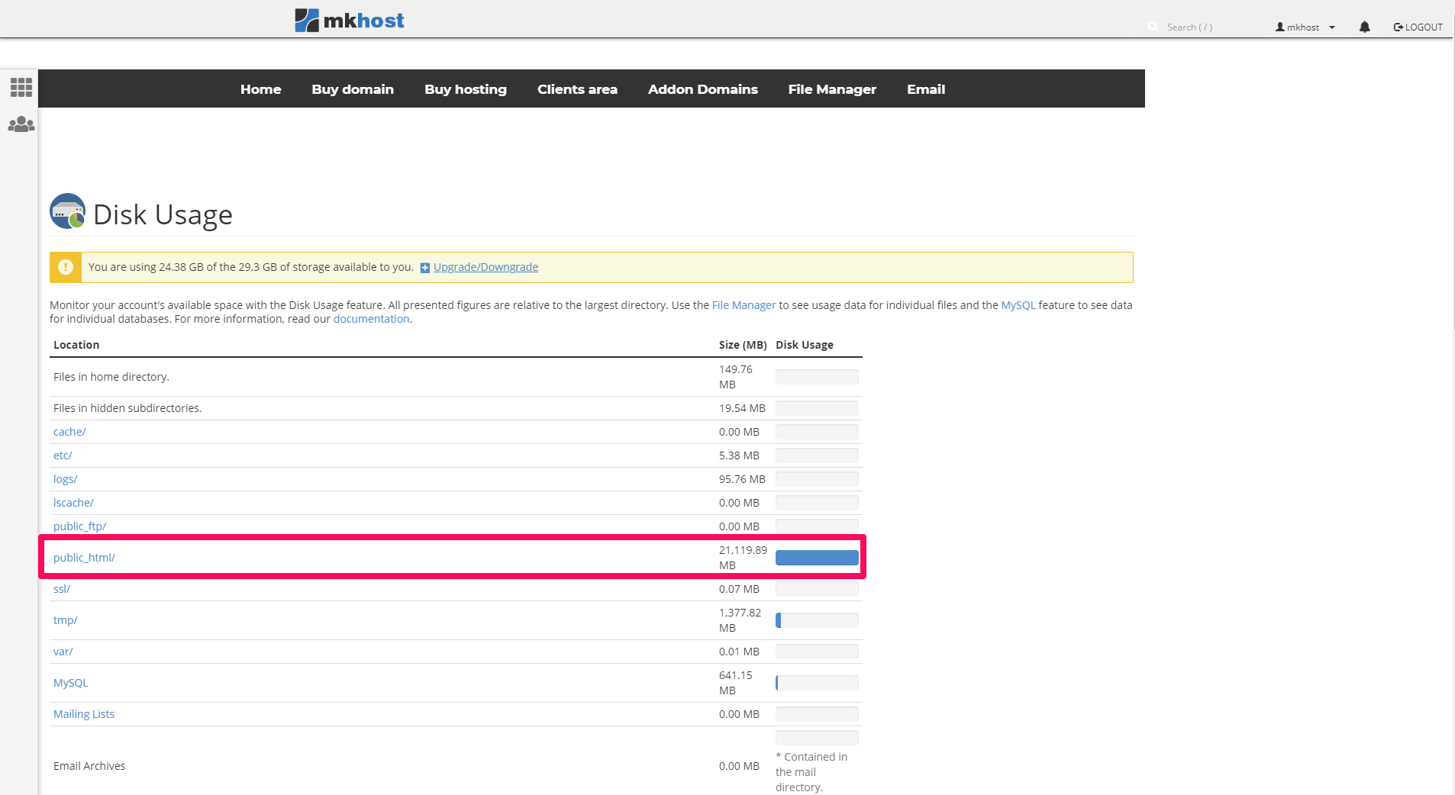Open the MySQL row link in the table

pos(71,683)
